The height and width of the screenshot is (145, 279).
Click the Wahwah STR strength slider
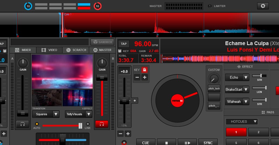pos(259,100)
